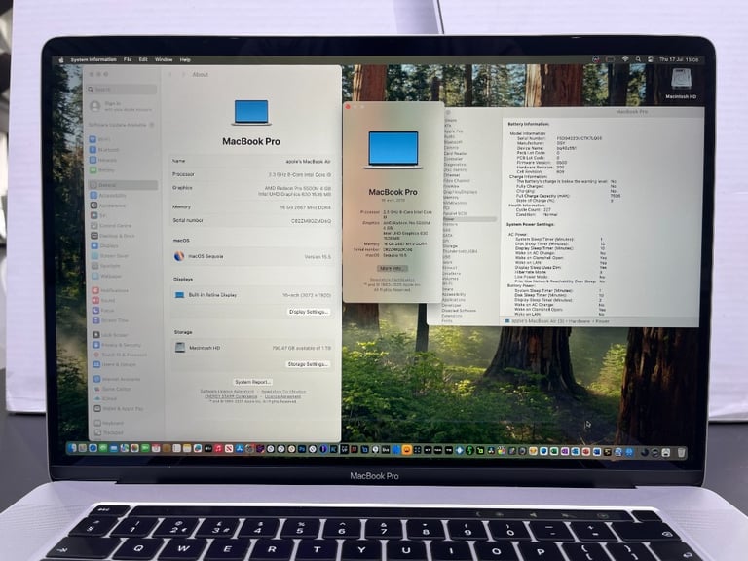The width and height of the screenshot is (748, 561).
Task: Open the File menu
Action: coord(128,60)
